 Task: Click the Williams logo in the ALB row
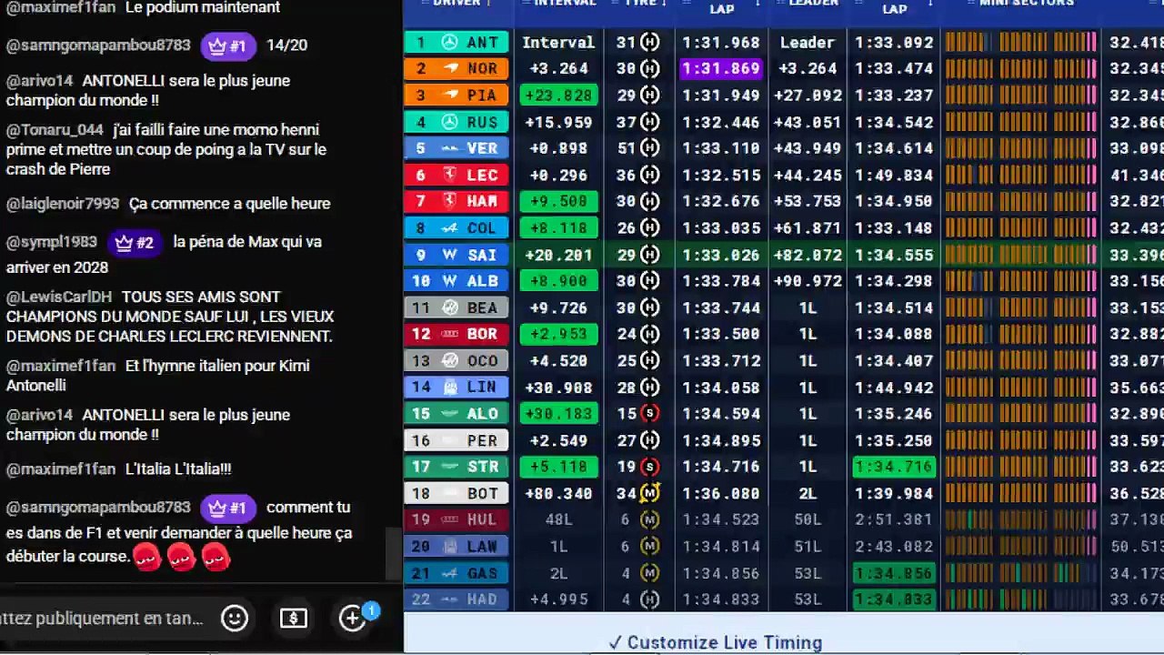click(x=449, y=282)
